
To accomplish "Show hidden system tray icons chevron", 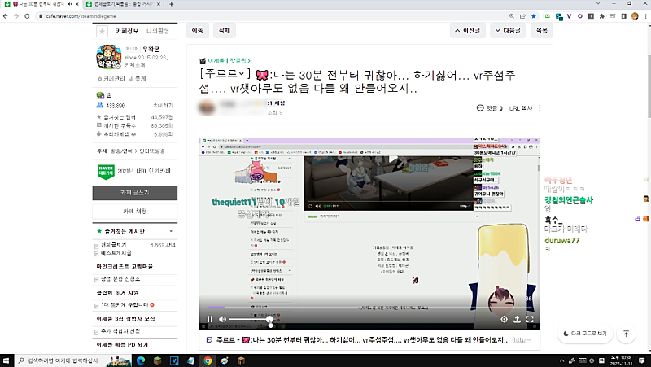I will pos(561,360).
